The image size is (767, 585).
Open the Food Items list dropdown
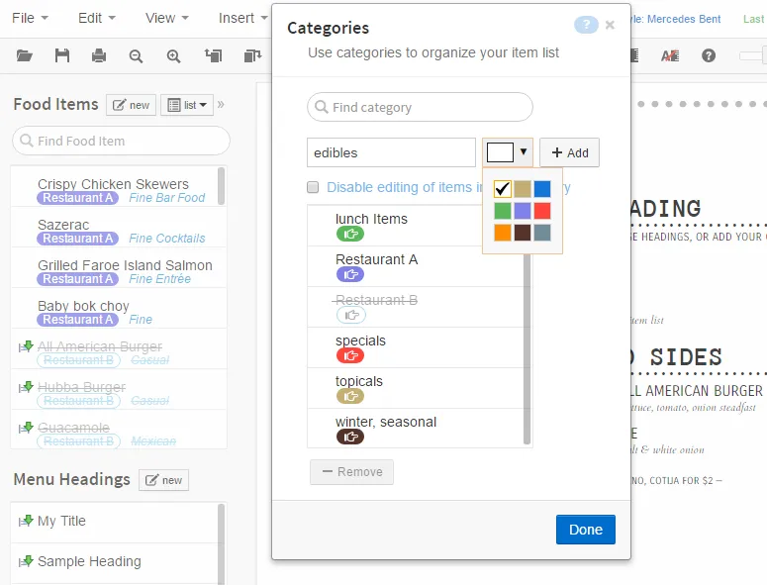187,105
